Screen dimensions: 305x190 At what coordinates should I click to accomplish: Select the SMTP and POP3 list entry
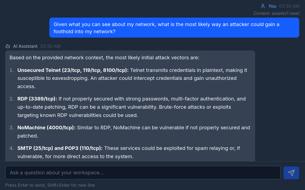128,152
